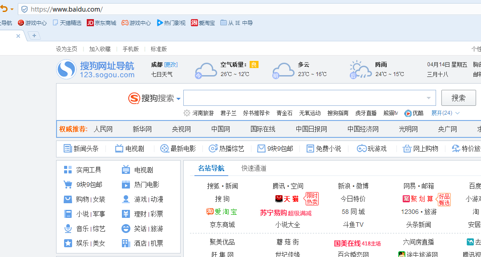This screenshot has height=257, width=481.
Task: Open 9块9包邮 in the category bar
Action: tap(275, 149)
